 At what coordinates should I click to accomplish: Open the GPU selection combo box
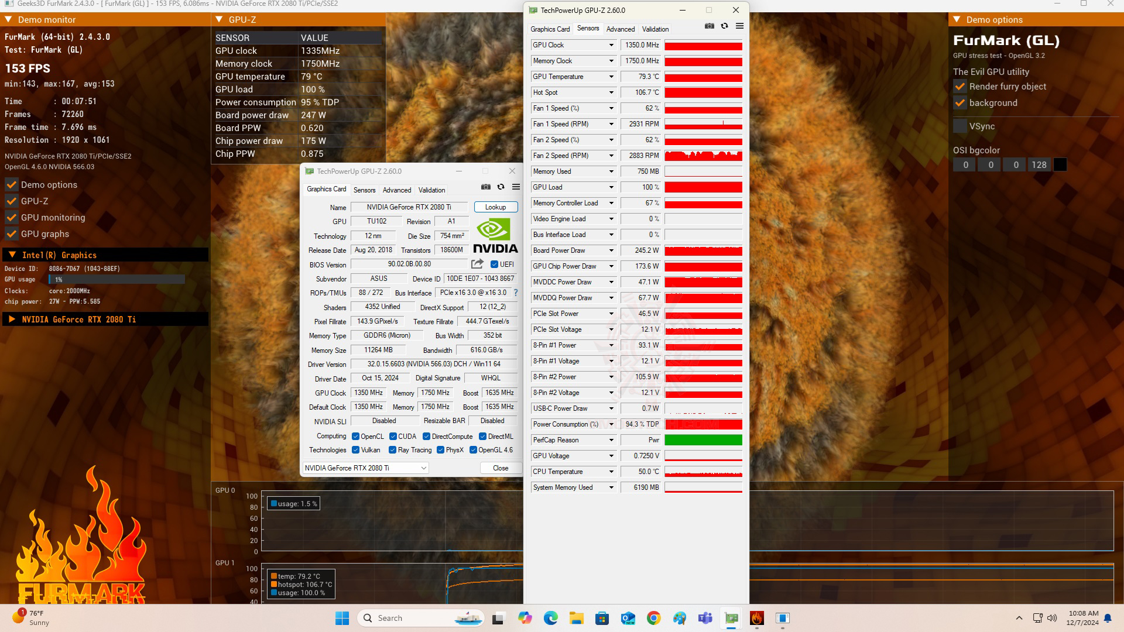[x=366, y=468]
